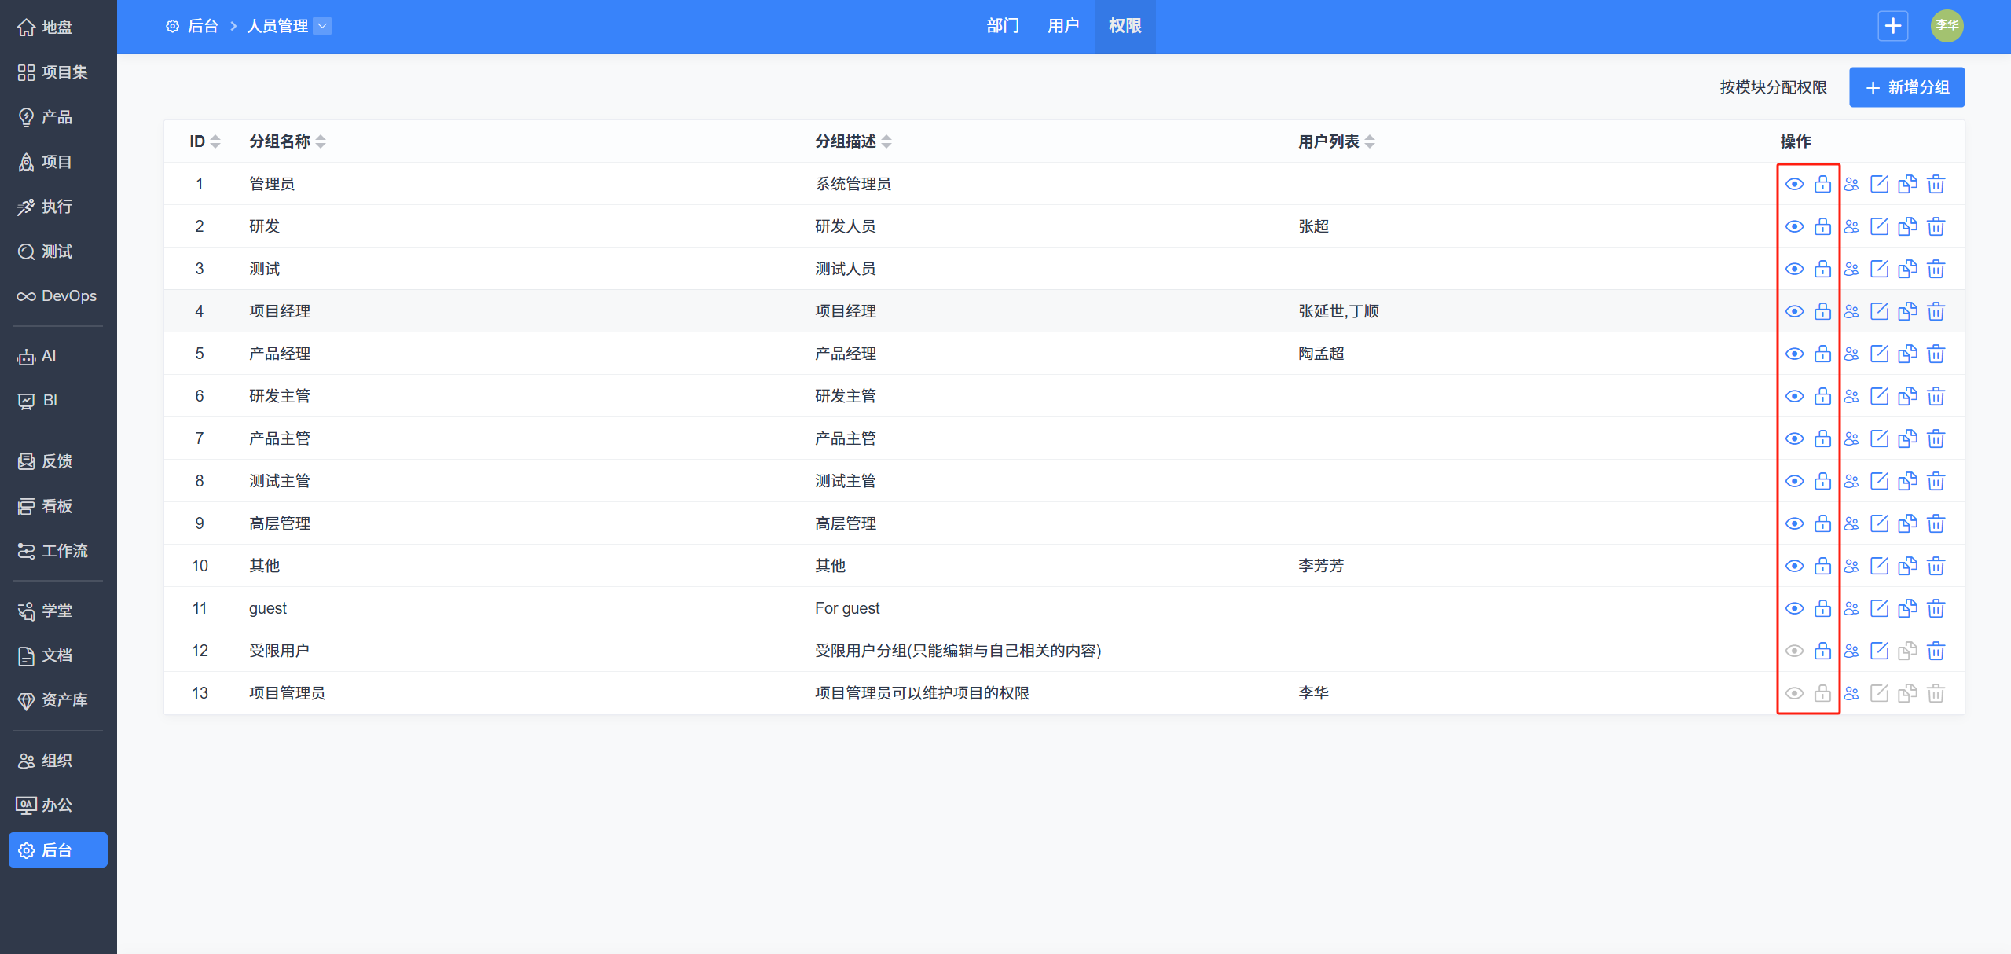Click the view (eye) icon for 产品经理 row
The height and width of the screenshot is (954, 2011).
[x=1794, y=354]
